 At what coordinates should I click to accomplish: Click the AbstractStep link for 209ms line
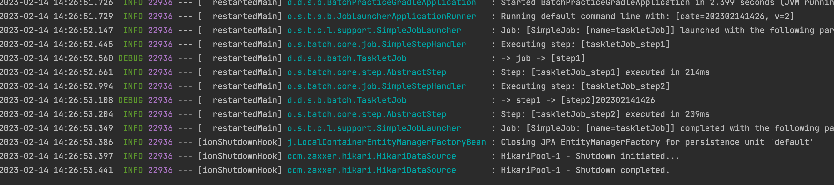(x=367, y=114)
